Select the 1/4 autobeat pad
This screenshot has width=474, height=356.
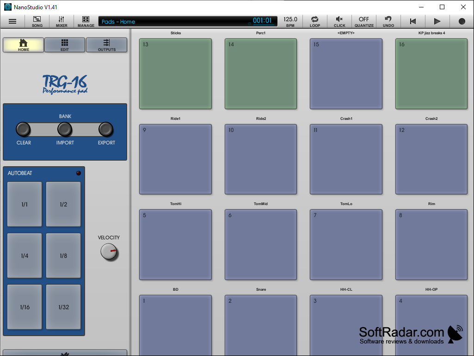[x=25, y=256]
